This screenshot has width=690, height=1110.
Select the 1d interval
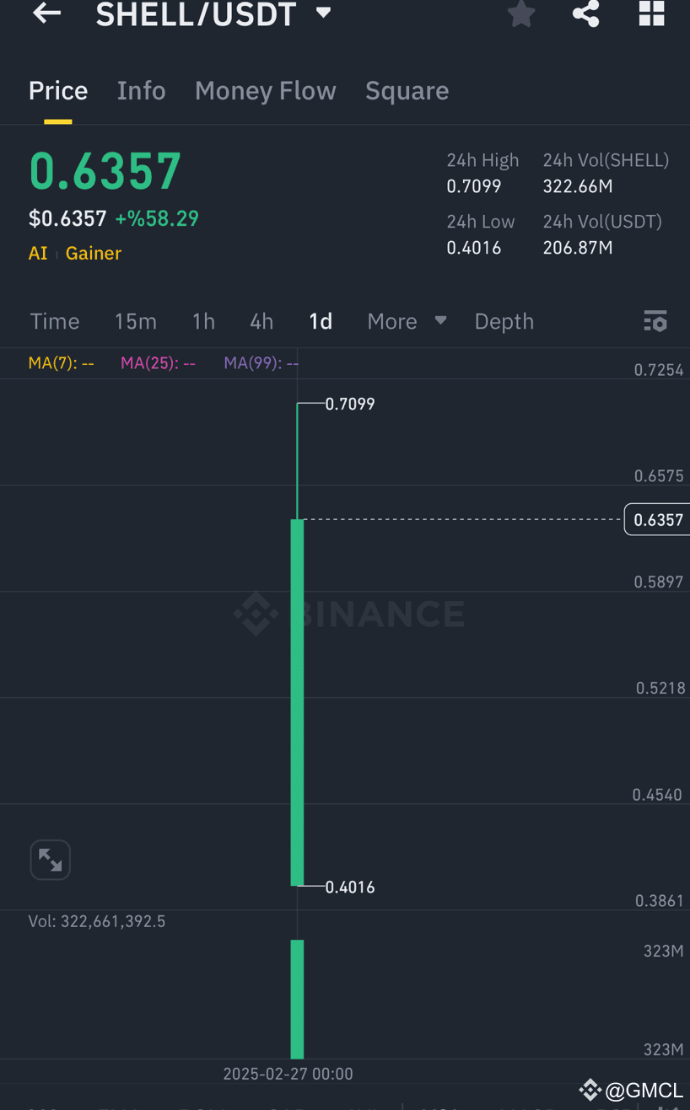click(x=321, y=321)
